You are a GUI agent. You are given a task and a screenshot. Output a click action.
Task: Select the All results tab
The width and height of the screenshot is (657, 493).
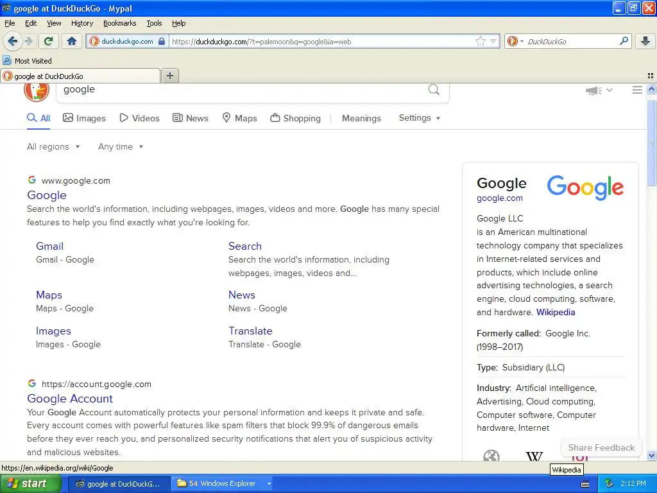[x=38, y=118]
